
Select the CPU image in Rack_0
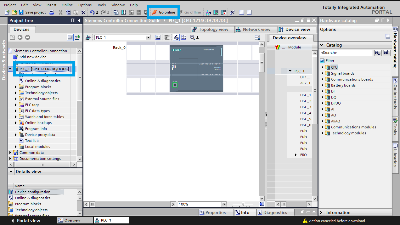pyautogui.click(x=196, y=69)
